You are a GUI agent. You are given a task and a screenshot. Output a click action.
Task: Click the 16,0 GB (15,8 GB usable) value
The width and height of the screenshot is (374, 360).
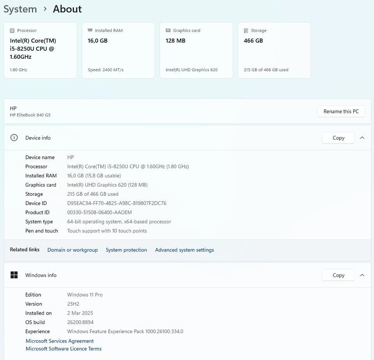pyautogui.click(x=94, y=176)
